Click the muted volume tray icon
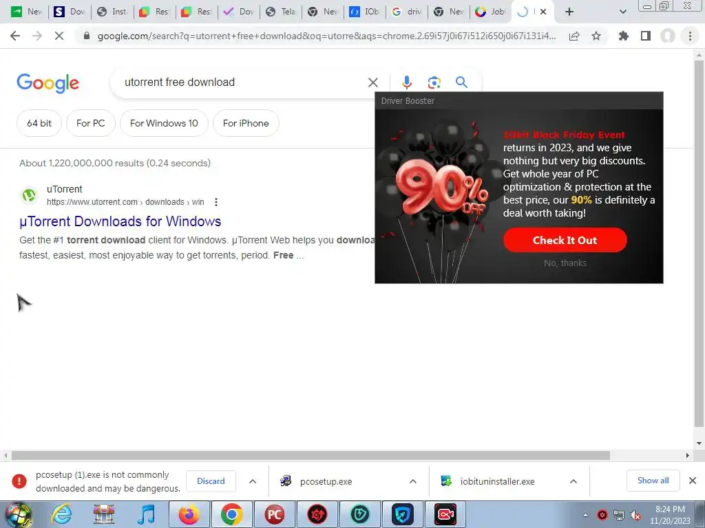 635,515
